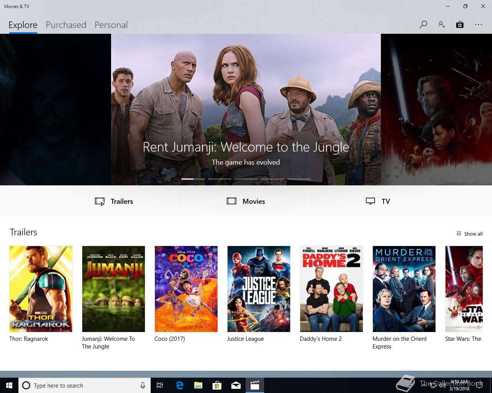Open the more options ellipsis menu
Image resolution: width=492 pixels, height=393 pixels.
coord(478,25)
